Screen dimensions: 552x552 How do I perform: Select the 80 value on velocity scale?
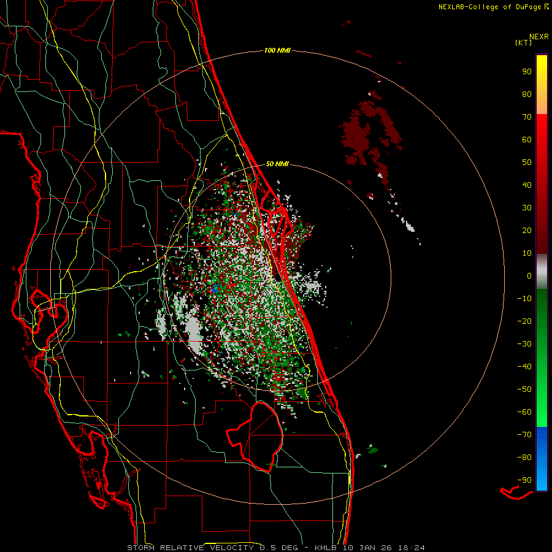pyautogui.click(x=527, y=94)
